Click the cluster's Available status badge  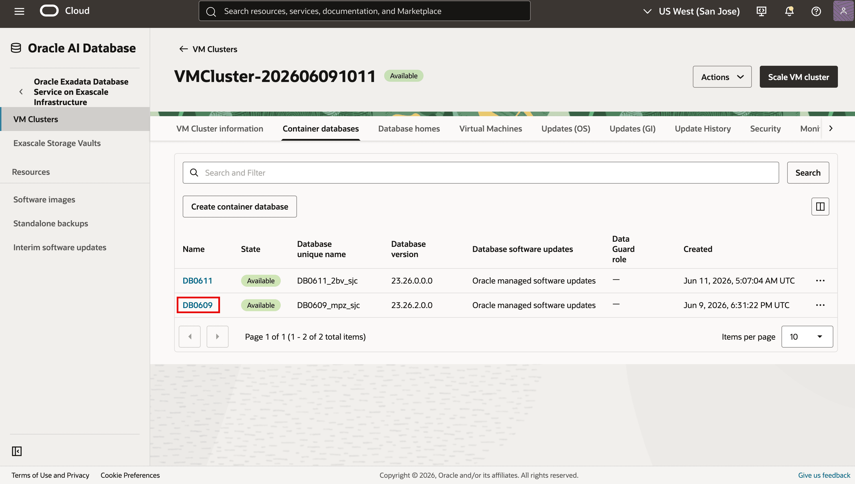coord(404,76)
